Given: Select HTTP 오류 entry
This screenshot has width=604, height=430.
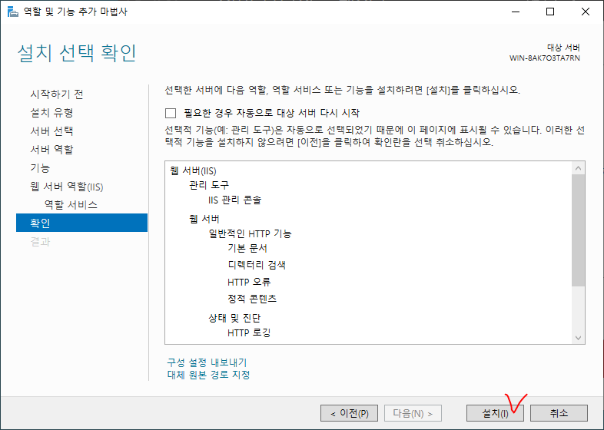Looking at the screenshot, I should tap(249, 282).
